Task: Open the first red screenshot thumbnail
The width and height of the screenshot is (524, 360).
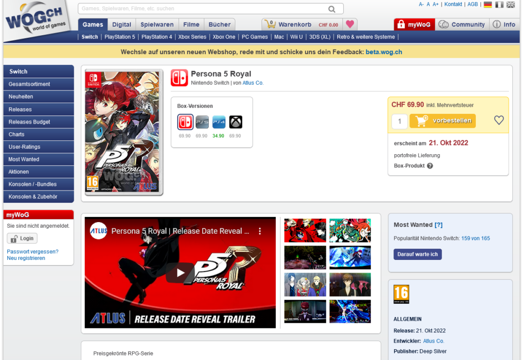Action: [x=305, y=230]
